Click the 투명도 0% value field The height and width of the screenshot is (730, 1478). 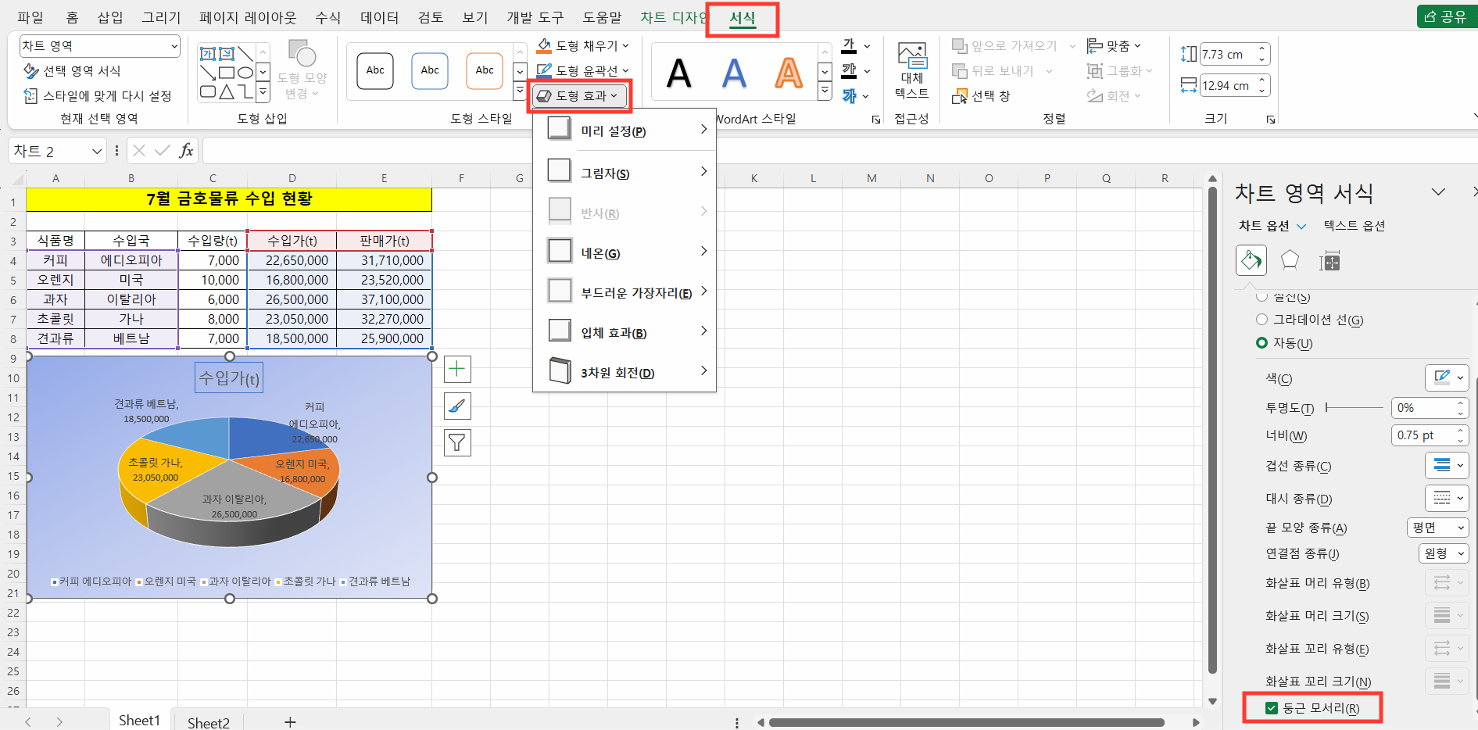(x=1423, y=407)
